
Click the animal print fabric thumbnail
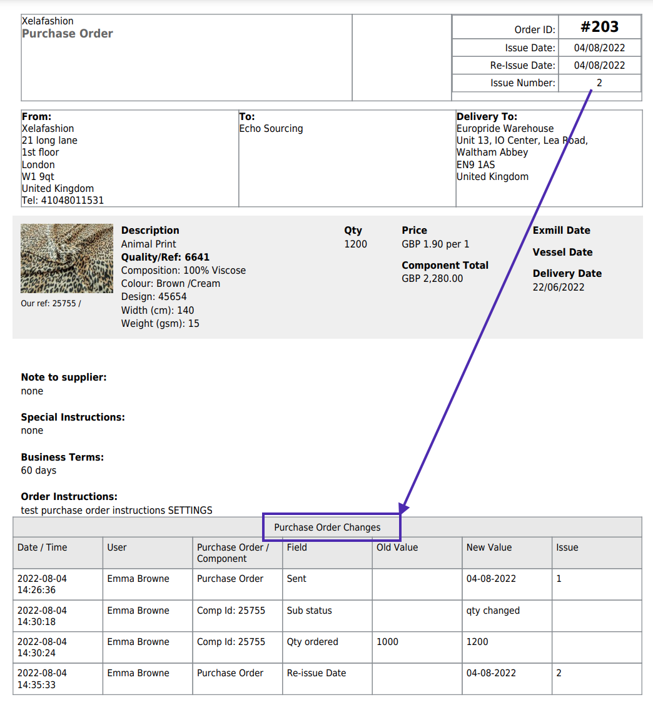coord(67,259)
